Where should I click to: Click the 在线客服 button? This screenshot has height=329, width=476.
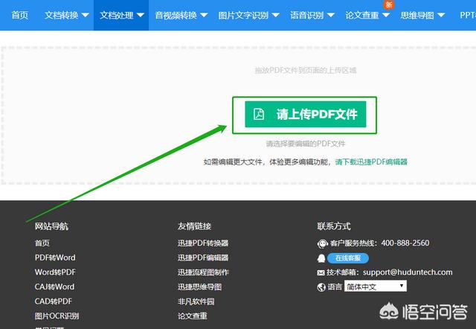pos(348,258)
